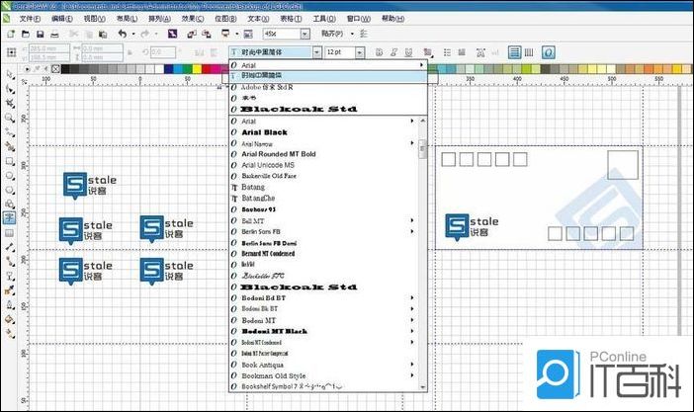Open the undo history dropdown arrow
The height and width of the screenshot is (412, 694).
[133, 34]
